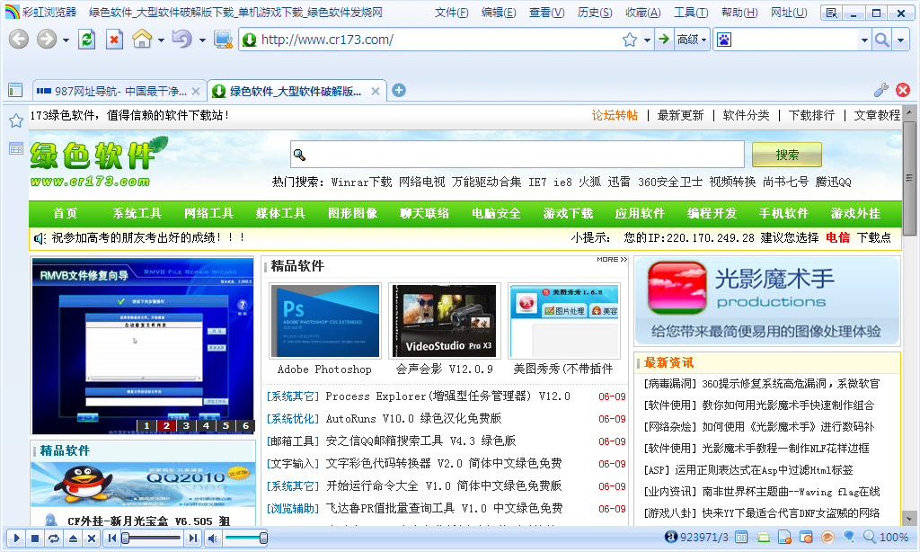Click the page vertical scrollbar down arrow
920x552 pixels.
click(909, 519)
